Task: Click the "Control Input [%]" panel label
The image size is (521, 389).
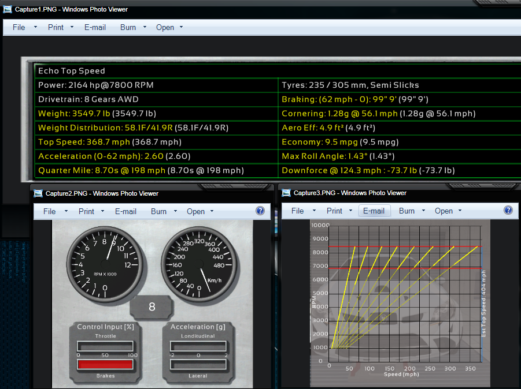Action: pyautogui.click(x=106, y=327)
